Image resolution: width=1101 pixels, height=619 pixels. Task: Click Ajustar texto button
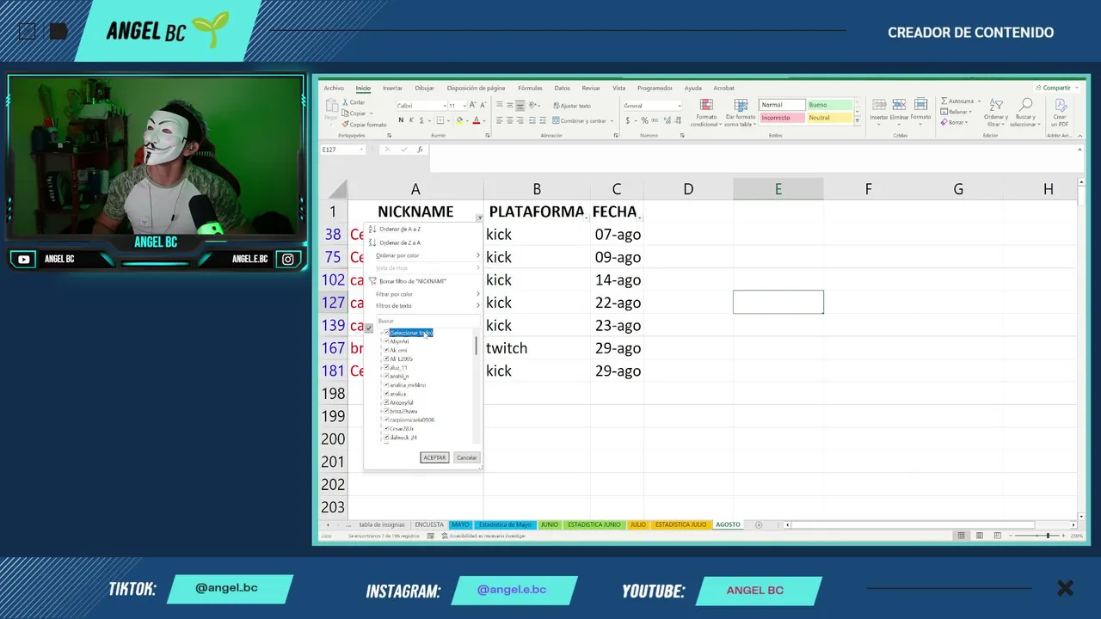pos(571,106)
